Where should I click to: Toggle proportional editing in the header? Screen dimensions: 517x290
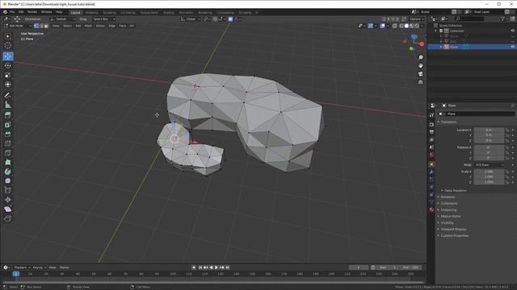(x=230, y=19)
